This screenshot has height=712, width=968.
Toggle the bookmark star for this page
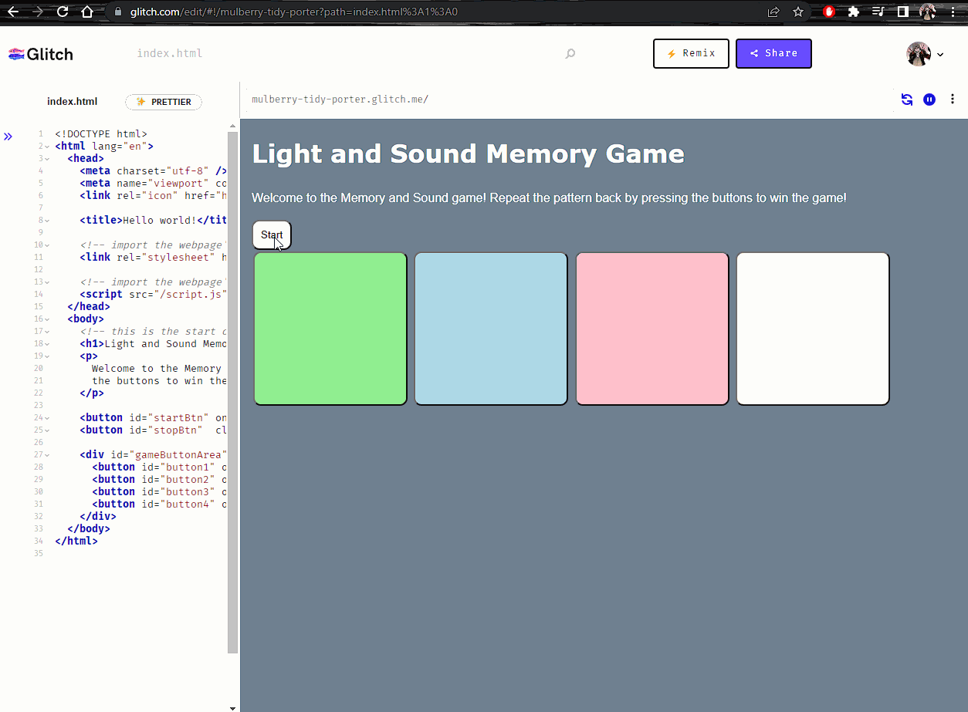coord(798,12)
